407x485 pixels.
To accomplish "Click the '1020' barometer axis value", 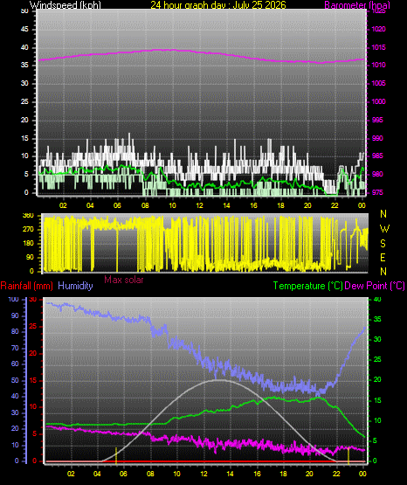I will [x=378, y=29].
